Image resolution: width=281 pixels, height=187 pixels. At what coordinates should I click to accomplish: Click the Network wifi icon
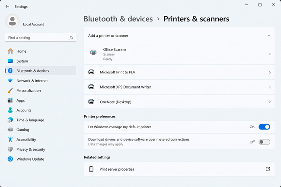click(10, 80)
